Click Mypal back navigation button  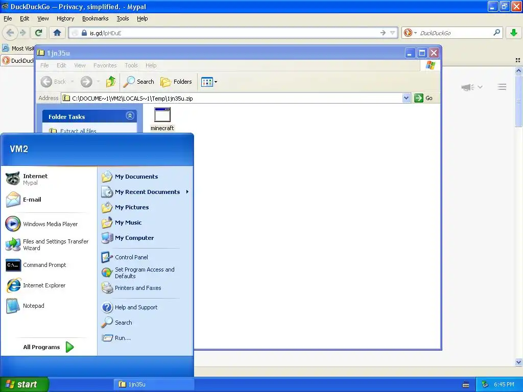coord(10,33)
